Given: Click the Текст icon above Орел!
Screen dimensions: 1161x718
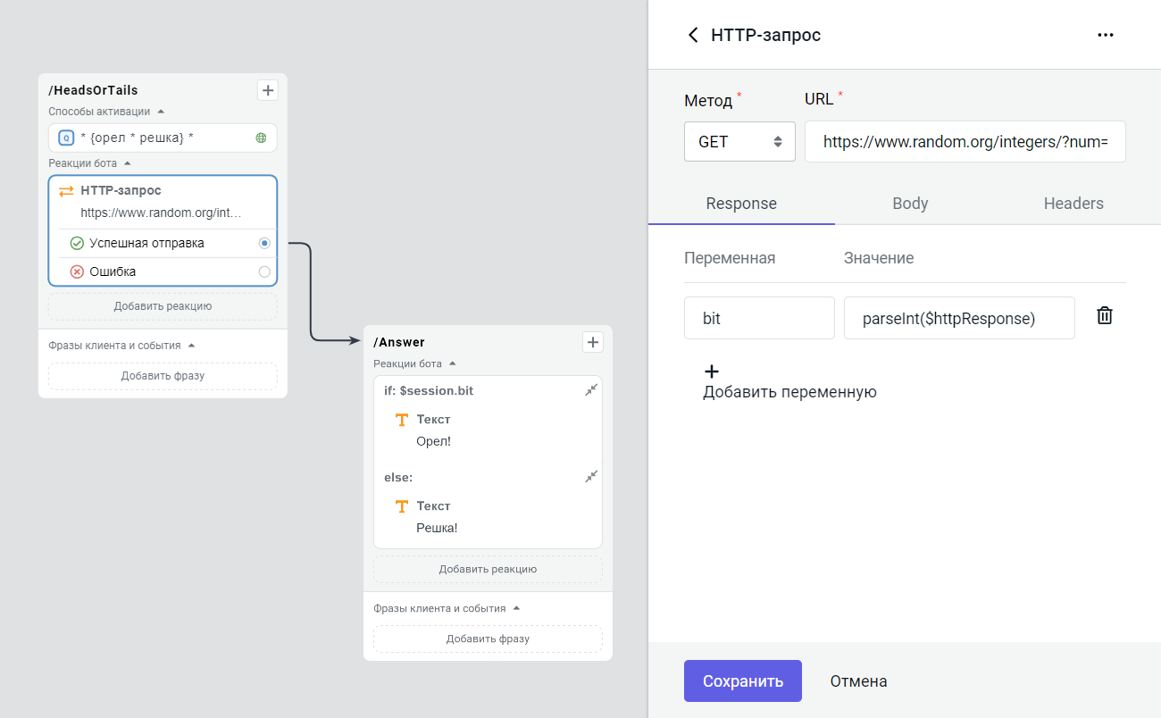Looking at the screenshot, I should [400, 419].
